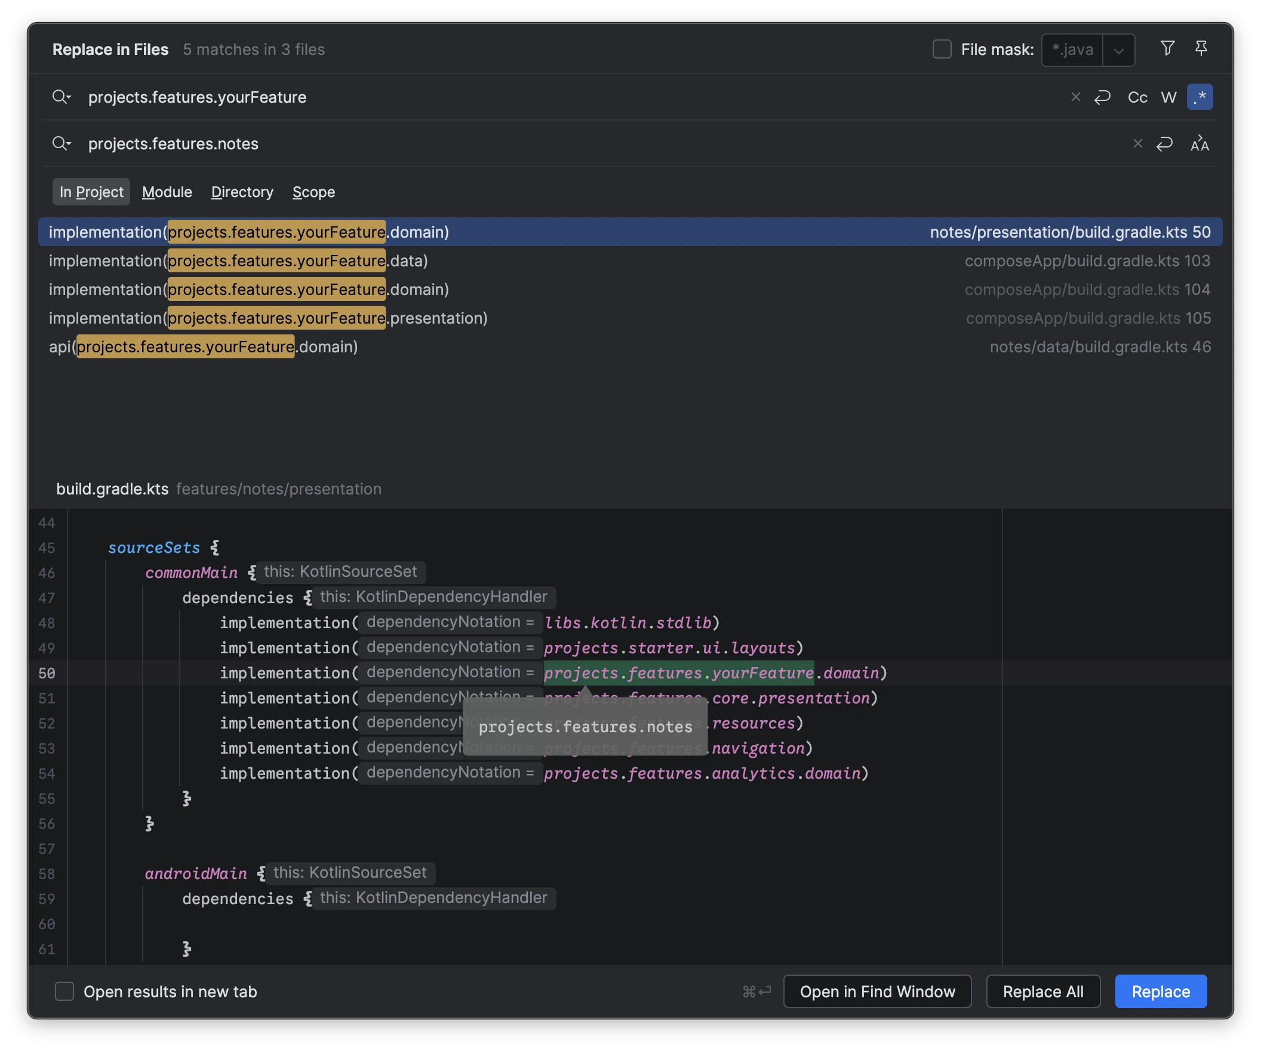Clear the search query field
The image size is (1261, 1051).
[1075, 97]
